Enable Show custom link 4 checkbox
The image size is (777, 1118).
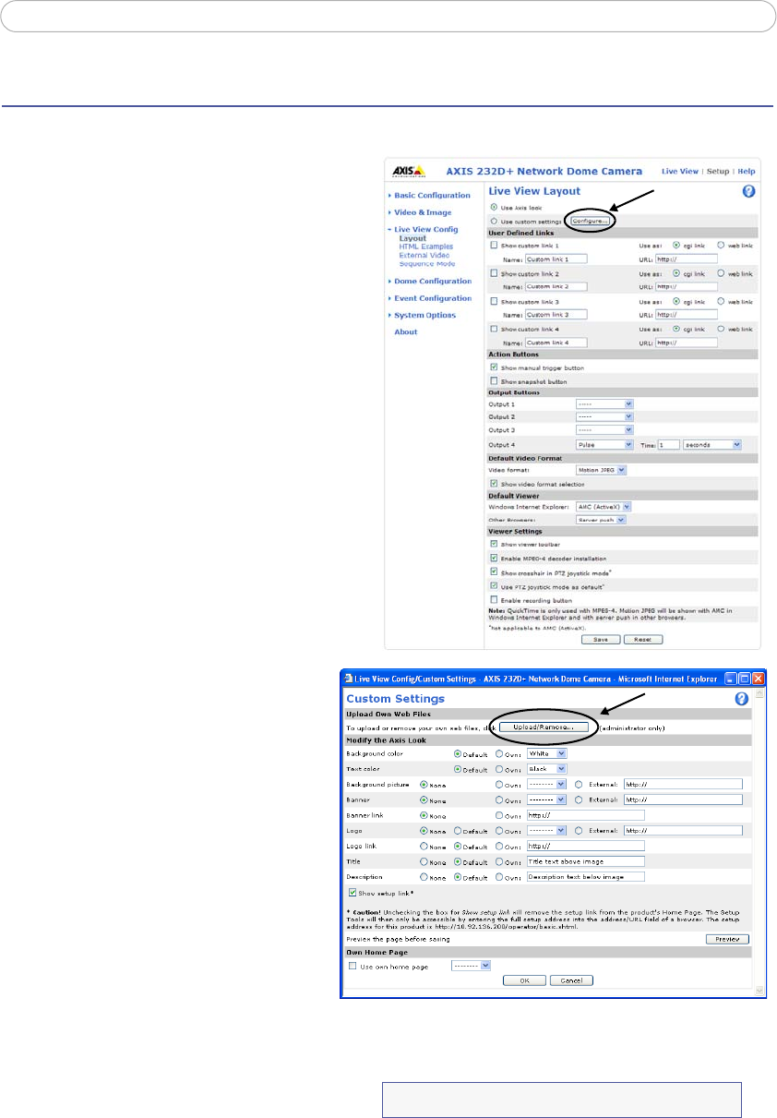(x=494, y=331)
